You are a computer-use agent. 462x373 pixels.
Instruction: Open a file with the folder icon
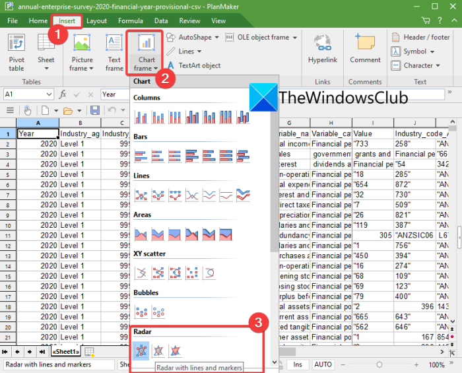tap(68, 111)
